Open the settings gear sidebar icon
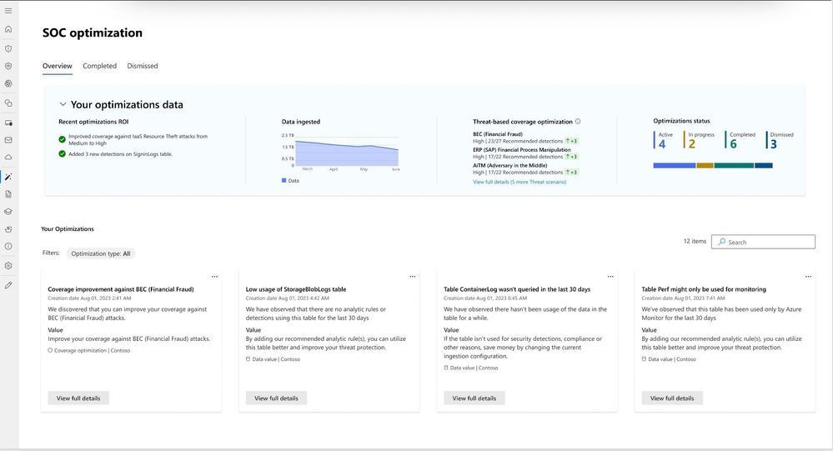833x451 pixels. pos(8,266)
